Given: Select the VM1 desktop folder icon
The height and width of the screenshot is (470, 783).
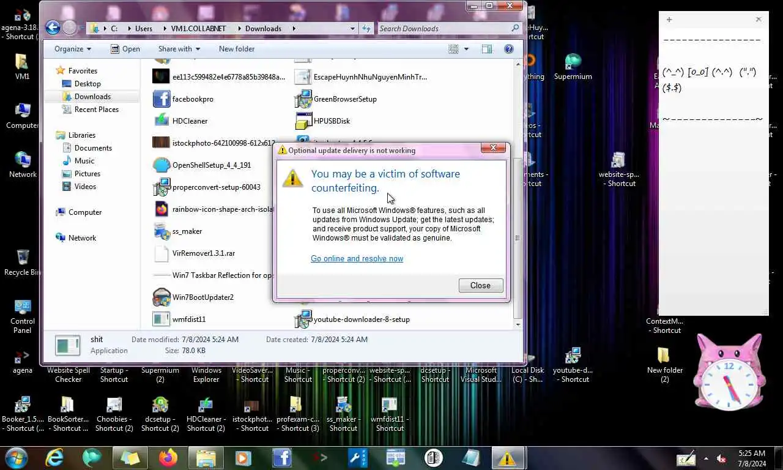Looking at the screenshot, I should [x=22, y=67].
